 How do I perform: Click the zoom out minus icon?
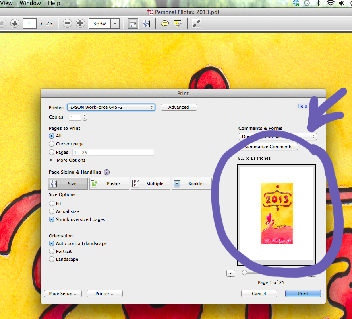pyautogui.click(x=68, y=23)
